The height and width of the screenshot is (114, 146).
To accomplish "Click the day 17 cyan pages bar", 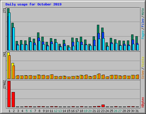I will tap(78, 46).
